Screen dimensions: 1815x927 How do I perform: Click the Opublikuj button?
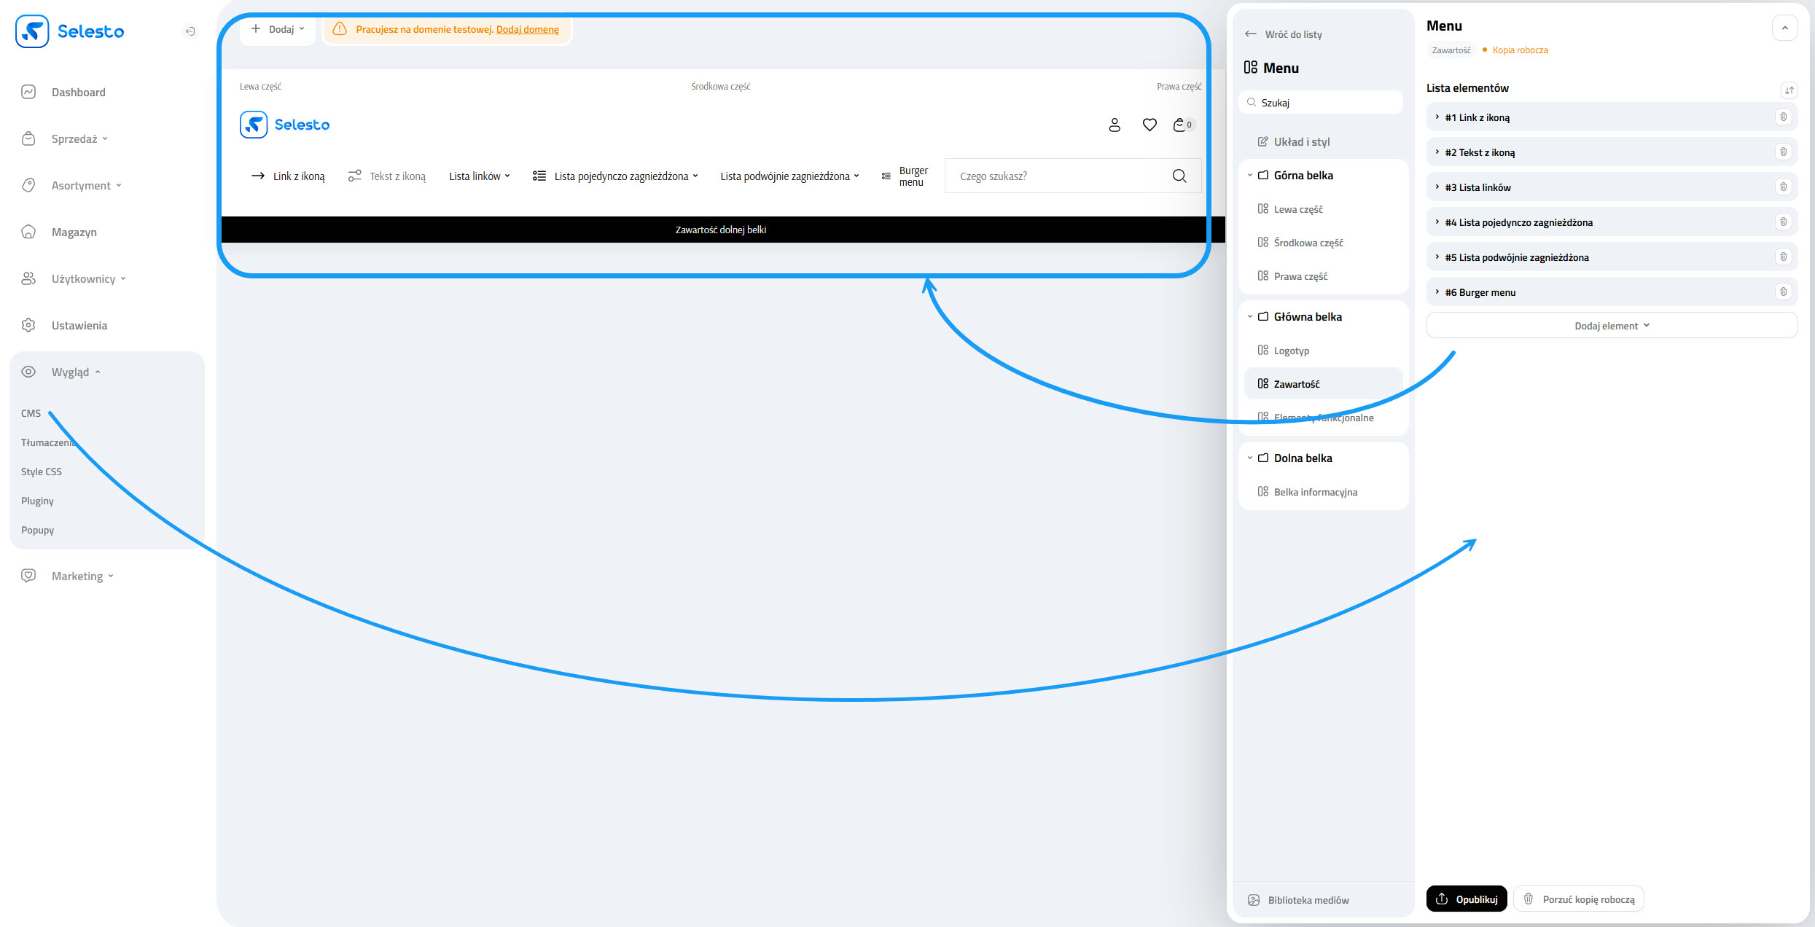[1467, 899]
